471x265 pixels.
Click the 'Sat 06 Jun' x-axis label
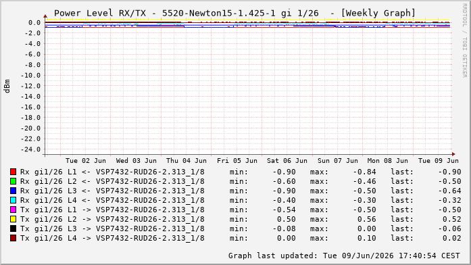point(287,161)
